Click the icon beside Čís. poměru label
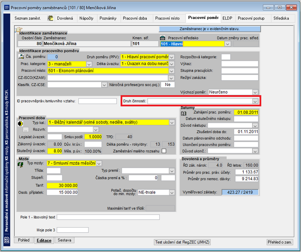Viewport: 301px width, 252px height. [x=21, y=57]
